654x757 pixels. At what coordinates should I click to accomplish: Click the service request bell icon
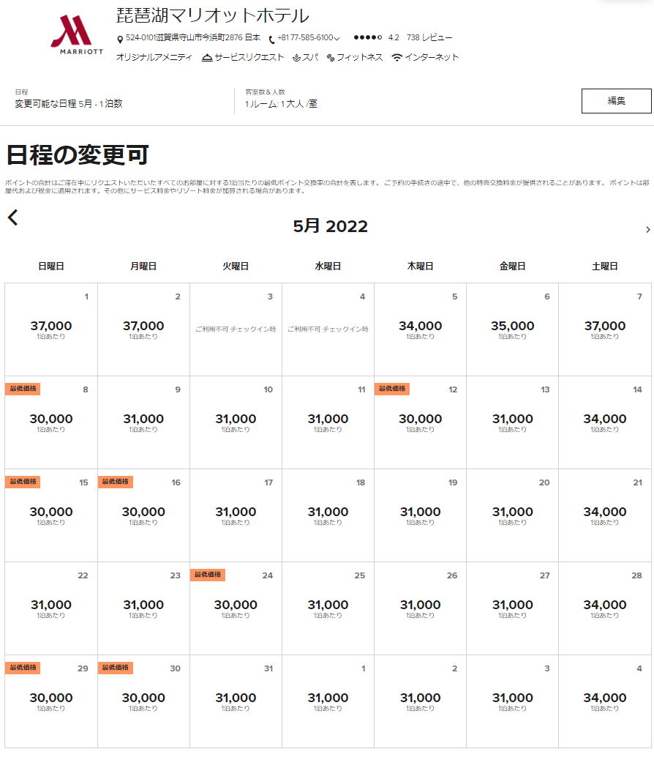[208, 58]
